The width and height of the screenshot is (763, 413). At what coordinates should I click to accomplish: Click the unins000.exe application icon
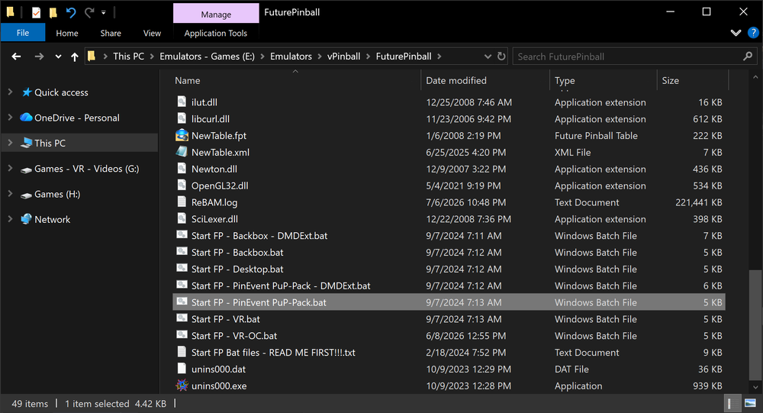(x=182, y=386)
